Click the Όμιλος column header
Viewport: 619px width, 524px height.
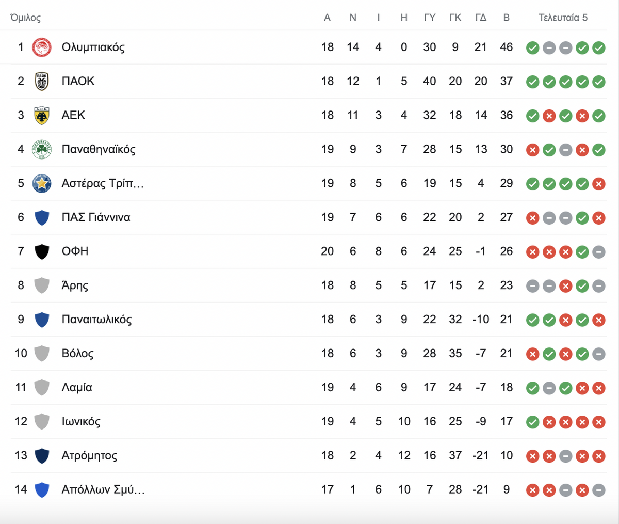click(x=25, y=18)
